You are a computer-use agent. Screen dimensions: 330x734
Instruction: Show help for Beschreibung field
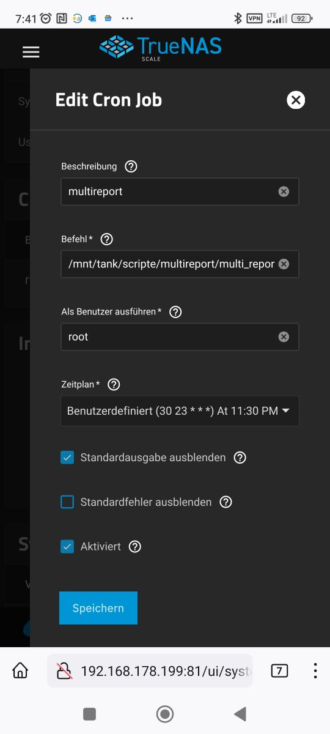[x=131, y=166]
